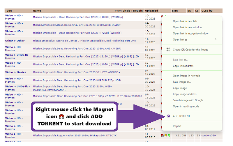Choose Save link as... menu entry

point(180,60)
